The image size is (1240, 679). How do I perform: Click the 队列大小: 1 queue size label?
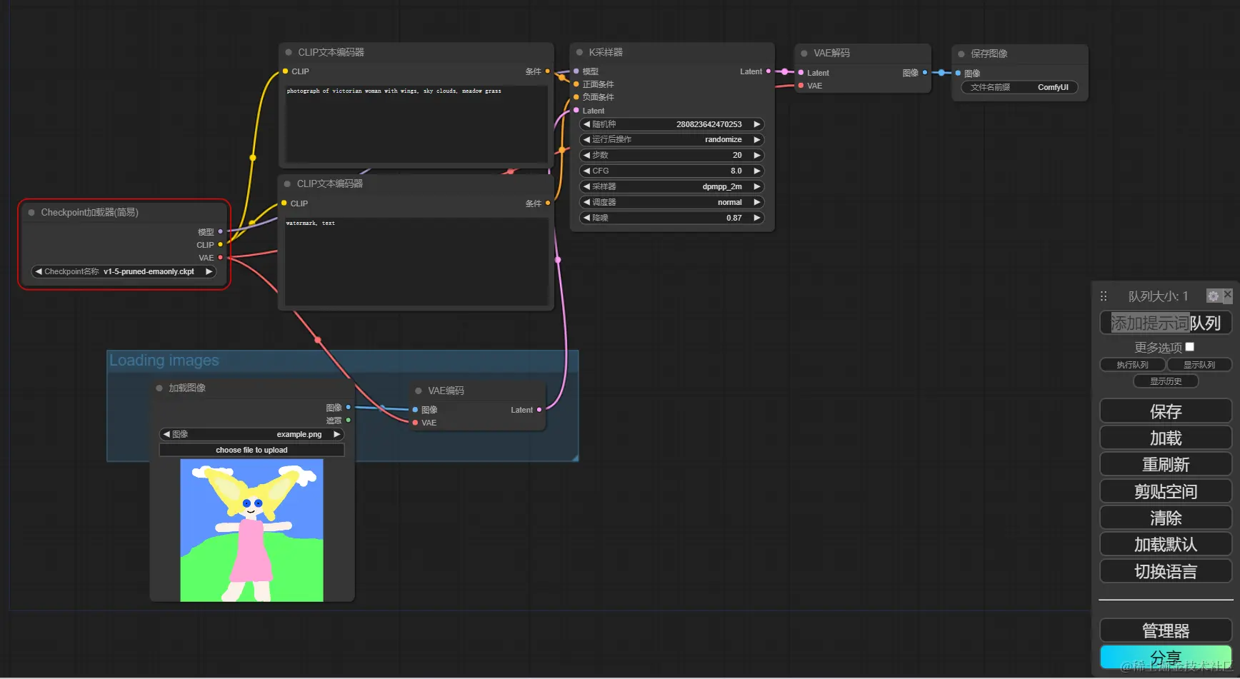pos(1158,296)
